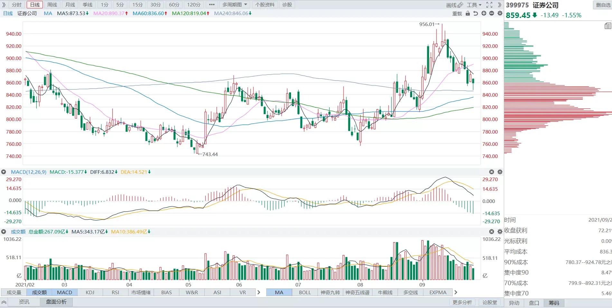
Task: Select the KDJ indicator tab
Action: coord(90,292)
